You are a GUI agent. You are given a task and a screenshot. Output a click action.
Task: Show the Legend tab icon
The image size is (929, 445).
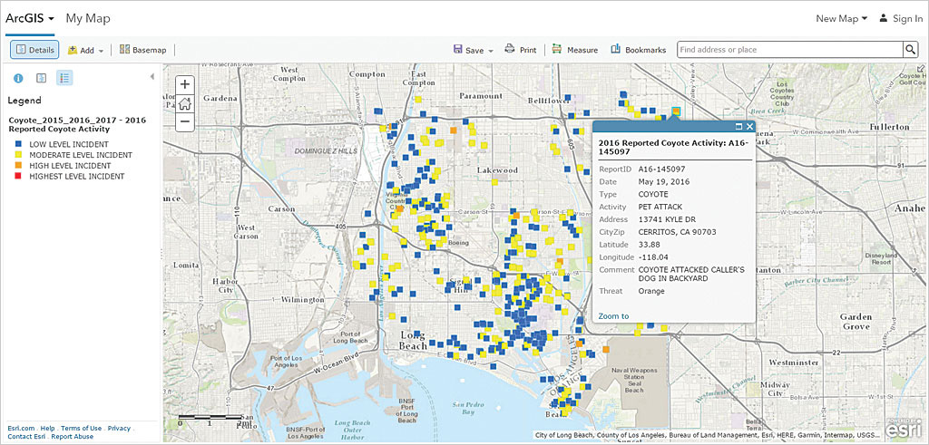(x=64, y=78)
